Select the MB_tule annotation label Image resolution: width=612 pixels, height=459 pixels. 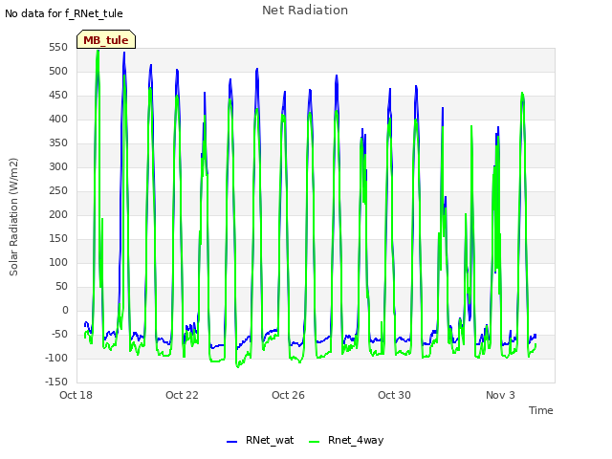point(106,39)
